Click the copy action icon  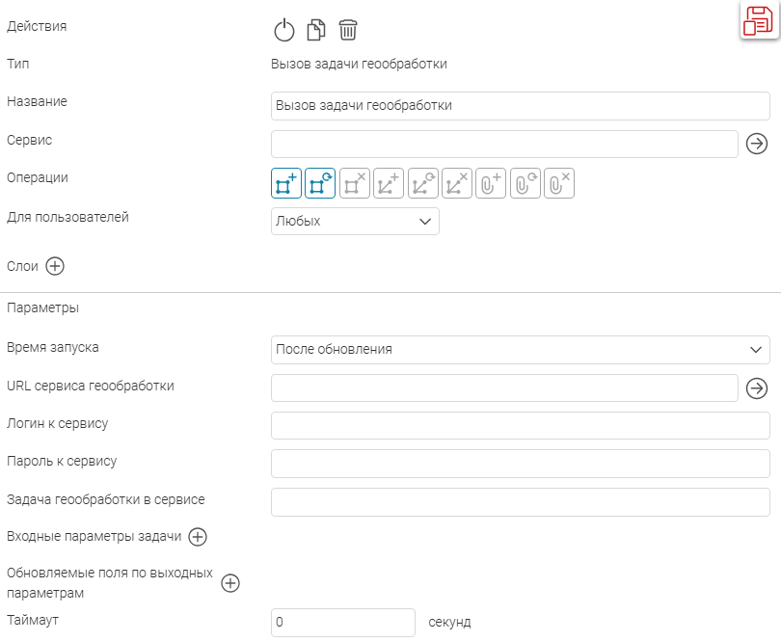coord(316,30)
